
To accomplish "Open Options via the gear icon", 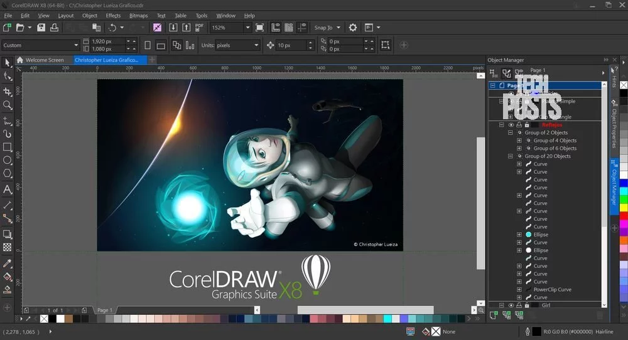I will [x=352, y=27].
